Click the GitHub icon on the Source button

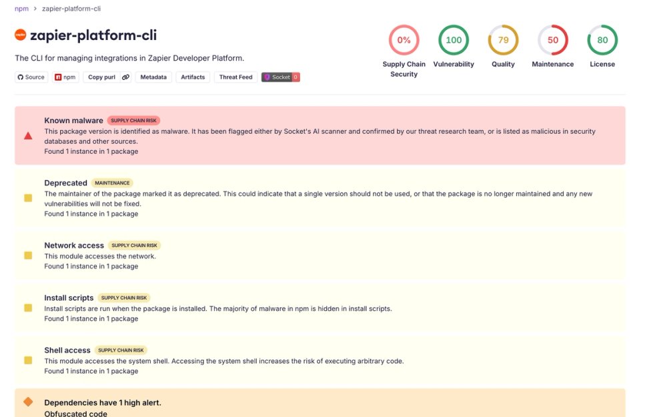[x=21, y=77]
